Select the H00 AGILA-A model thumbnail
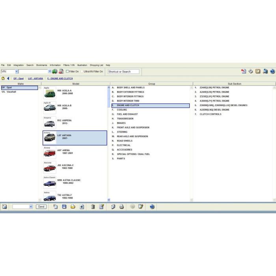This screenshot has width=276, height=276. click(x=50, y=93)
